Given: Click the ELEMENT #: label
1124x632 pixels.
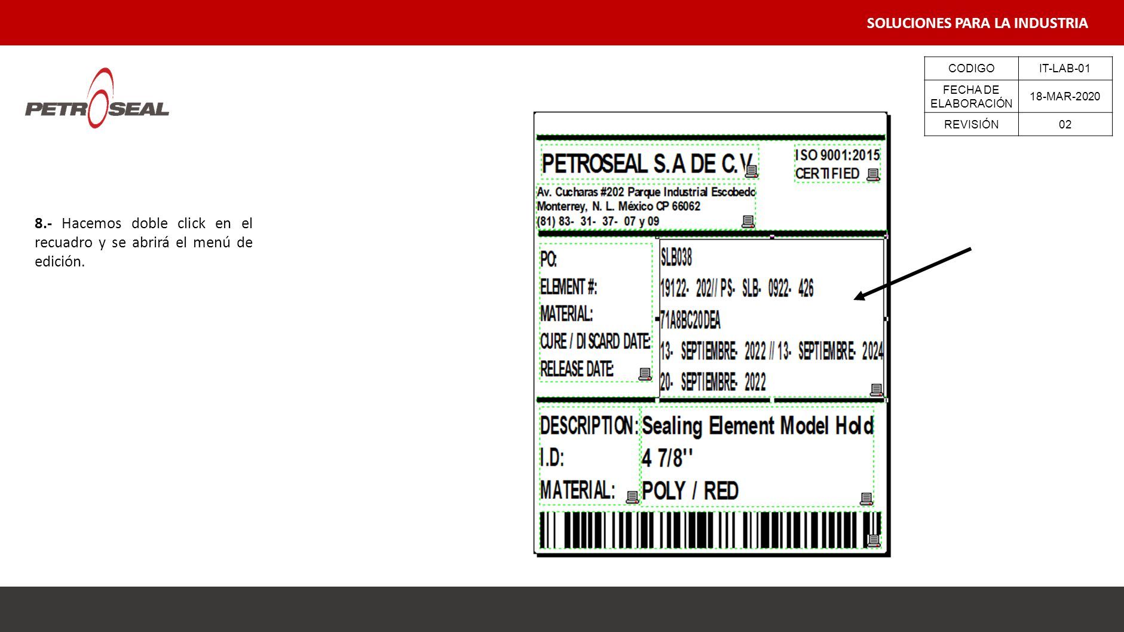Looking at the screenshot, I should pyautogui.click(x=568, y=287).
